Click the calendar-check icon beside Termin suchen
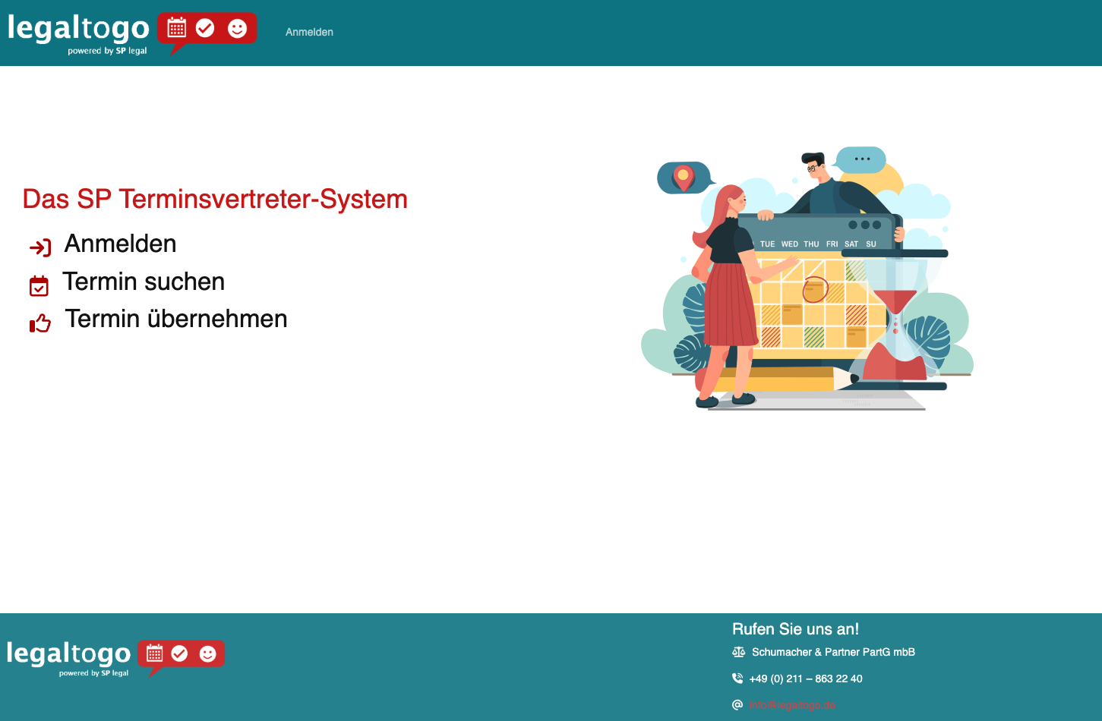Viewport: 1102px width, 721px height. (x=39, y=285)
